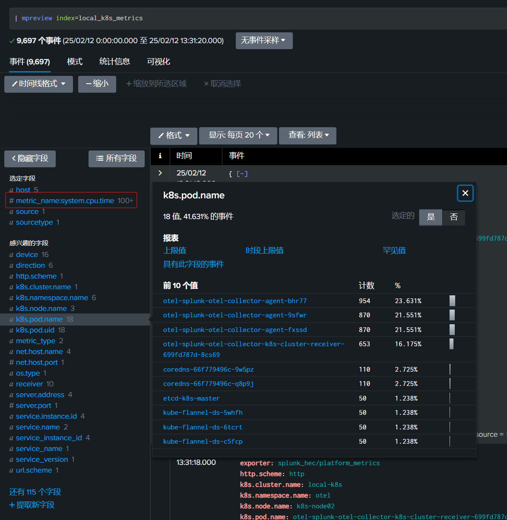Open the k8s.pod.uid field
The image size is (507, 520).
pyautogui.click(x=35, y=330)
